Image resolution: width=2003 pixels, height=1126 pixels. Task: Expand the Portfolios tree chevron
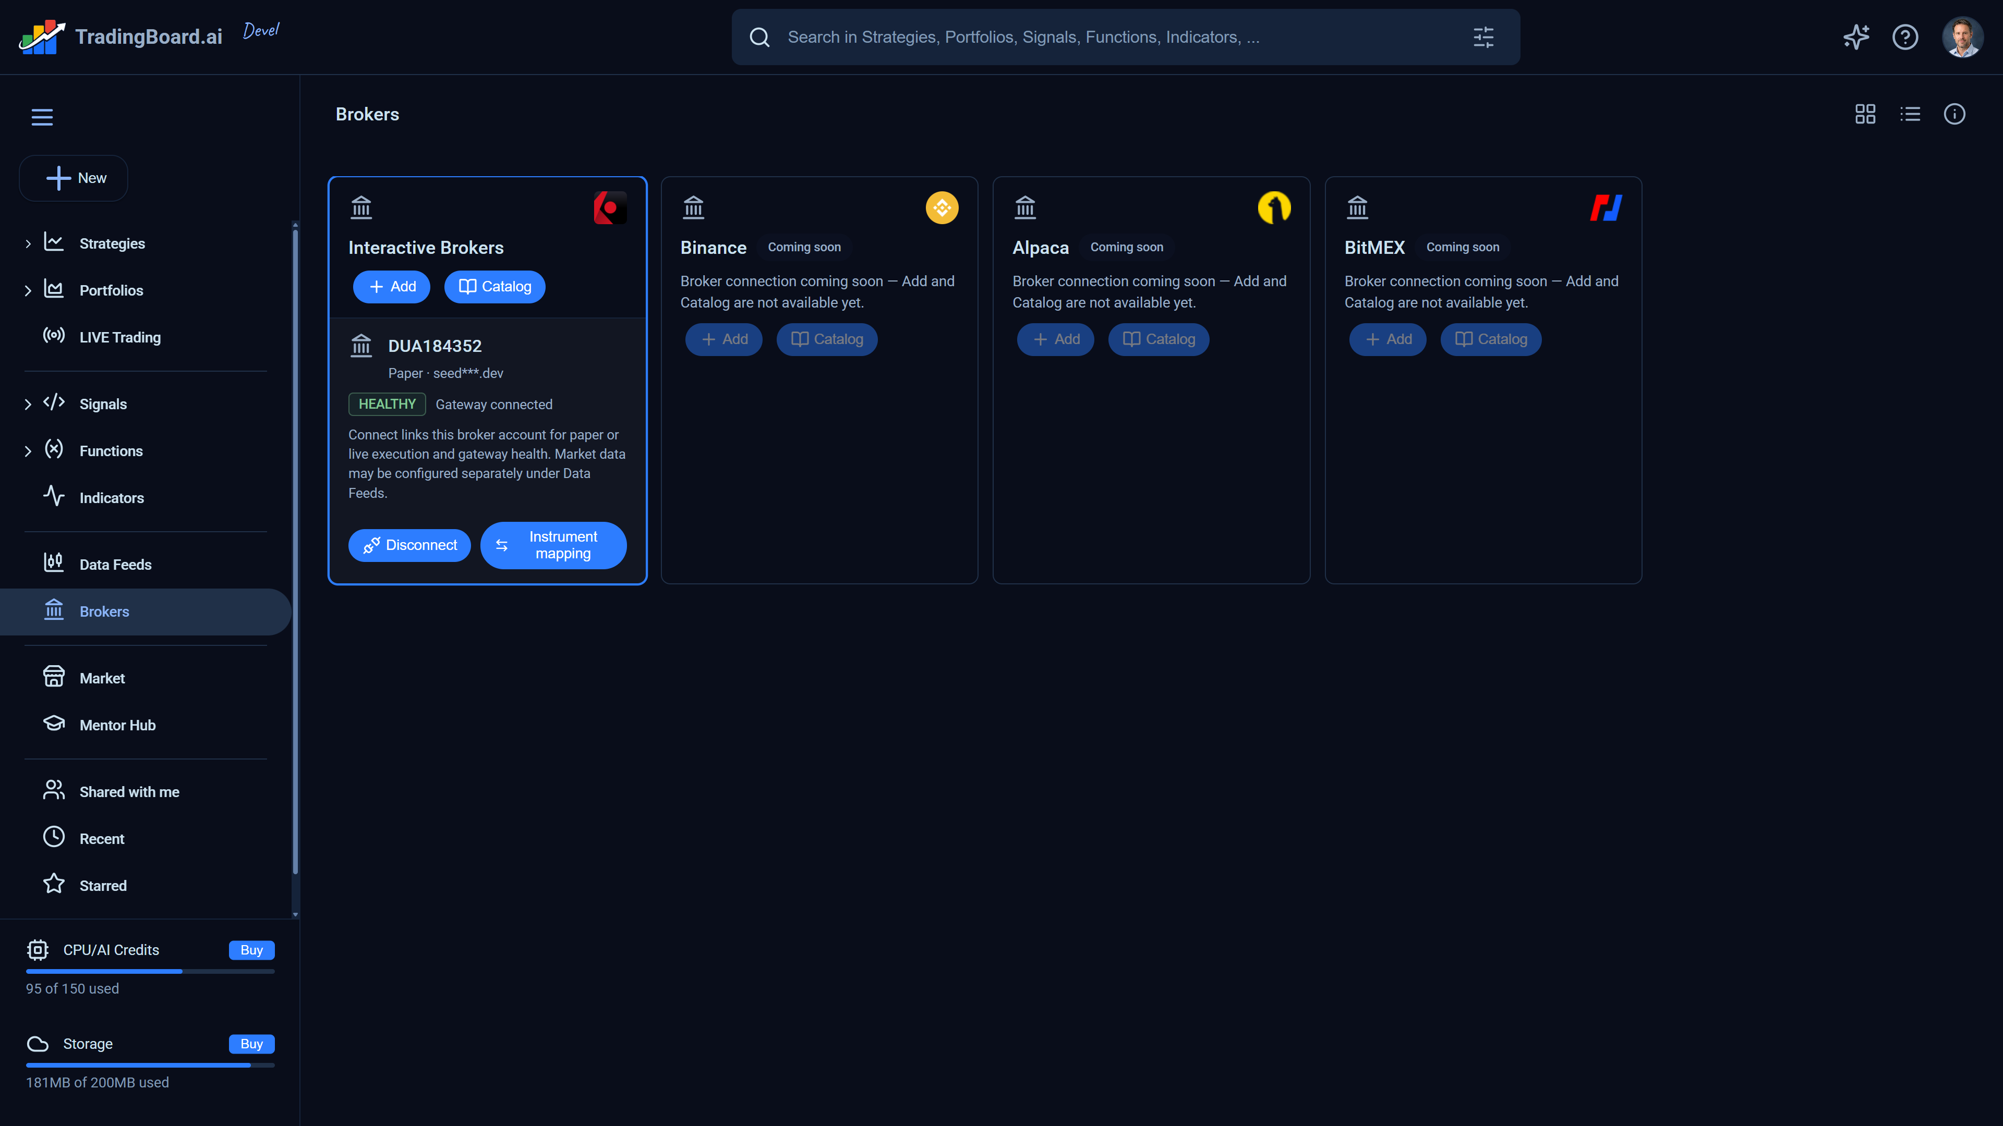(28, 291)
